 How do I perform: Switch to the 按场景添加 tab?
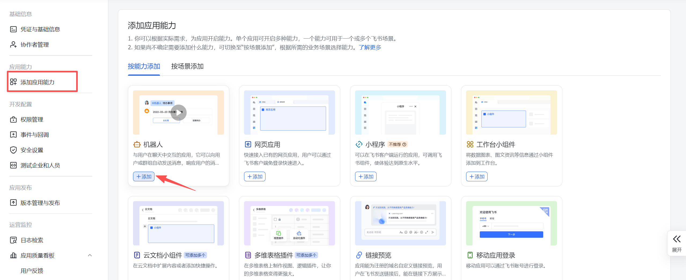pos(187,66)
